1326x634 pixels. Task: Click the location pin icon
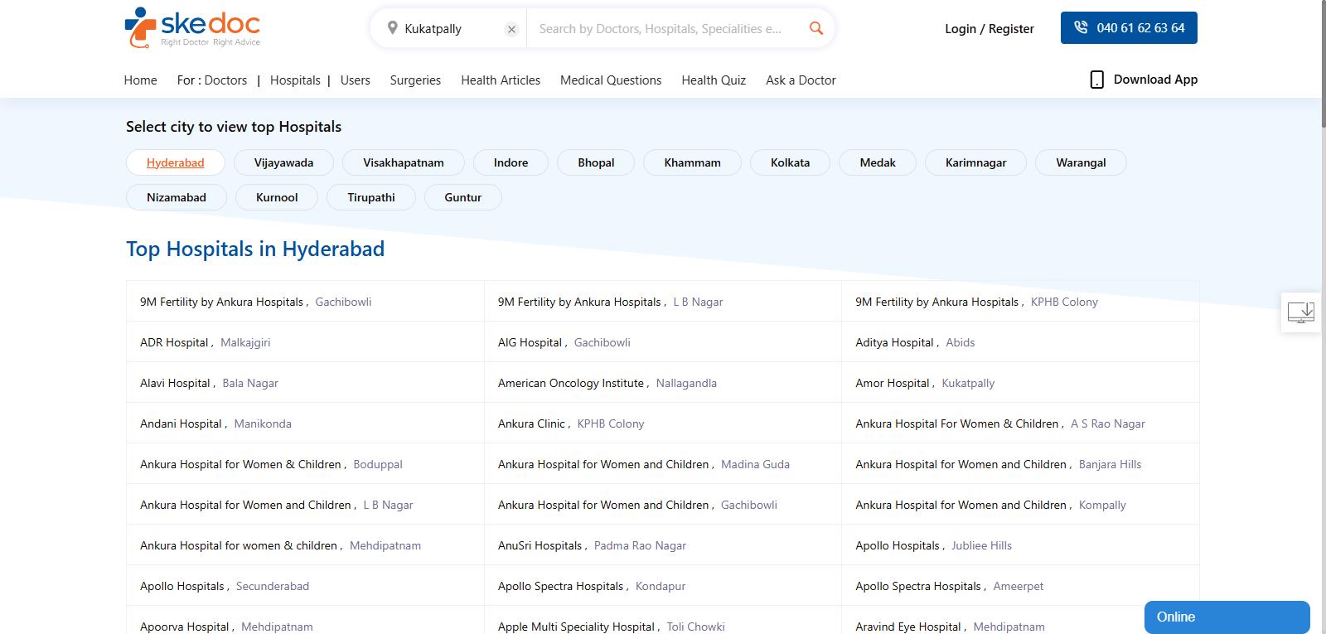[x=392, y=28]
